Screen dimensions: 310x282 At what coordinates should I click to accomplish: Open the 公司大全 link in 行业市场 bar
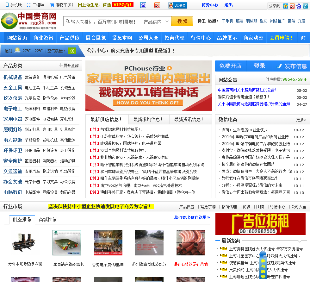[x=299, y=207]
